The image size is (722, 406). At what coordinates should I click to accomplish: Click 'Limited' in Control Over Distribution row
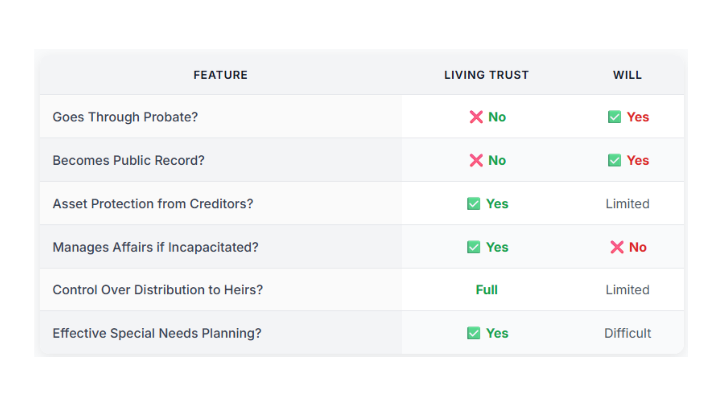pos(628,290)
